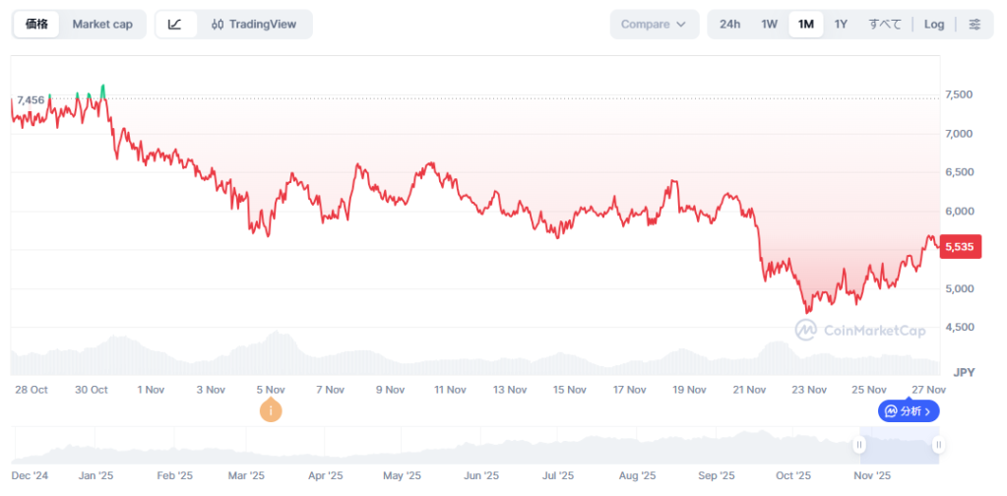Click Jan '25 on the overview timeline
Viewport: 1007px width, 496px height.
point(95,476)
